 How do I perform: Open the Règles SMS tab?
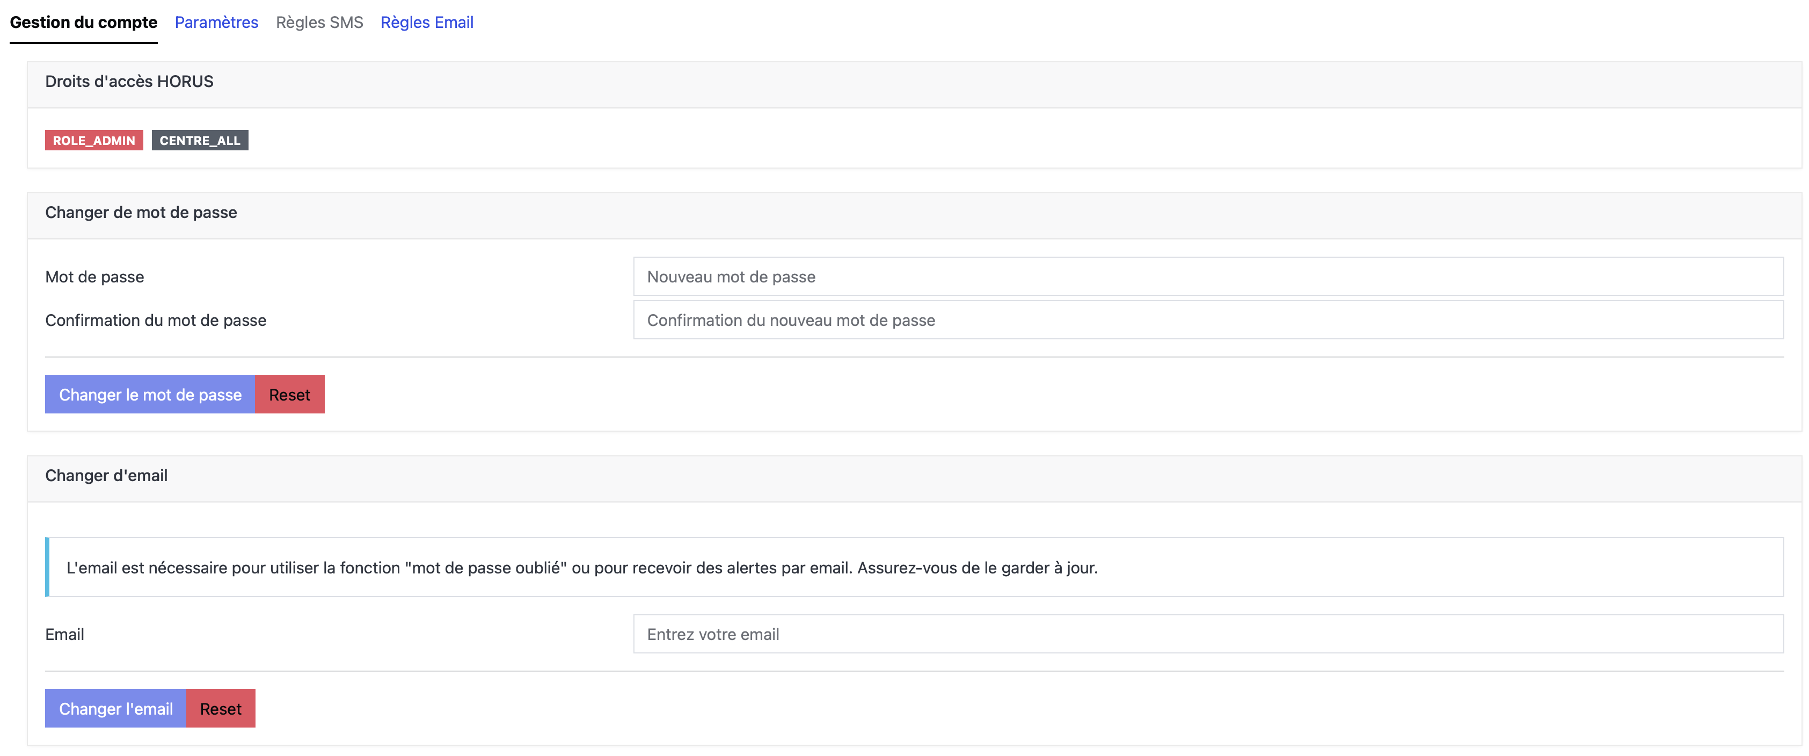pyautogui.click(x=319, y=23)
